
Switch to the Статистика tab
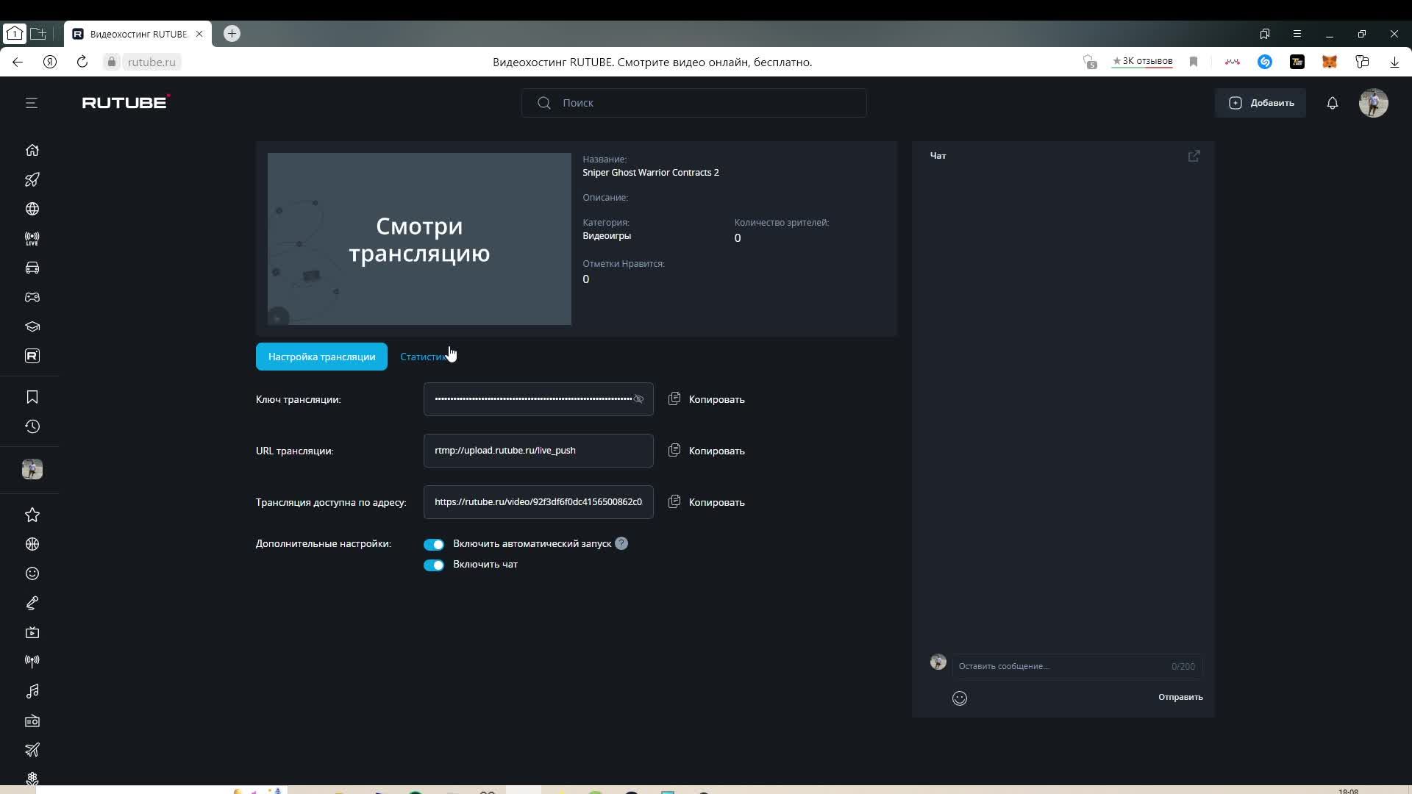(x=423, y=357)
